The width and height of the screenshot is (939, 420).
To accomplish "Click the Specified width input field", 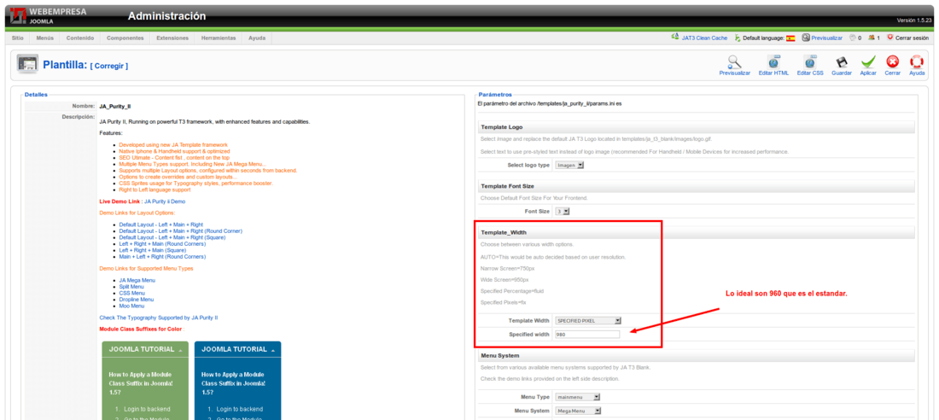I will (x=587, y=335).
